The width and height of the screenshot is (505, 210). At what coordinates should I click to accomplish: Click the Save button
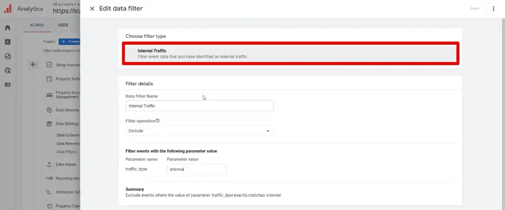click(474, 9)
